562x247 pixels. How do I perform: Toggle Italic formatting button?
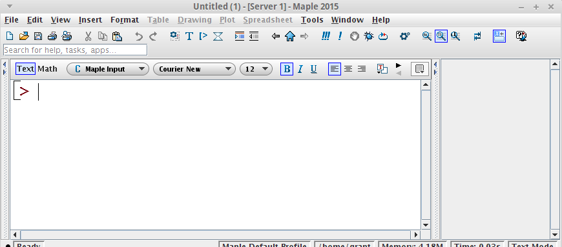tap(300, 69)
